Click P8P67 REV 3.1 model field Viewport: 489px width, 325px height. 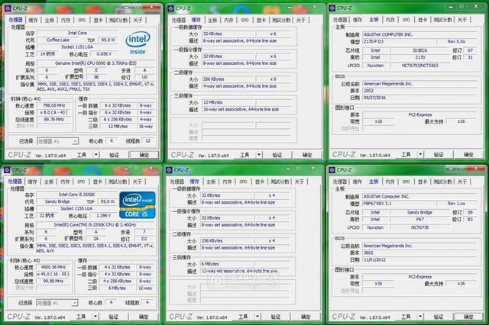[398, 204]
